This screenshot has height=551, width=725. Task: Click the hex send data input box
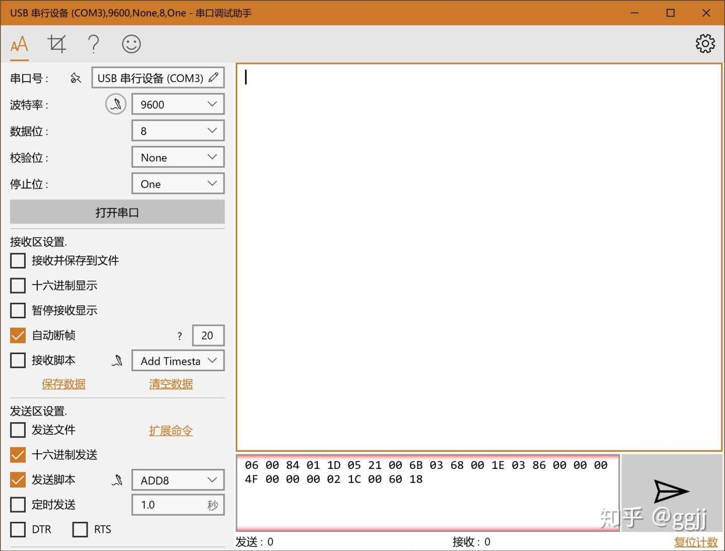(427, 493)
